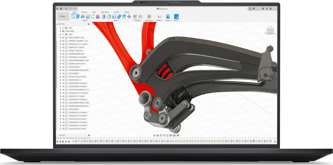This screenshot has width=333, height=165.
Task: Open the MODIFY dropdown menu
Action: (x=116, y=20)
